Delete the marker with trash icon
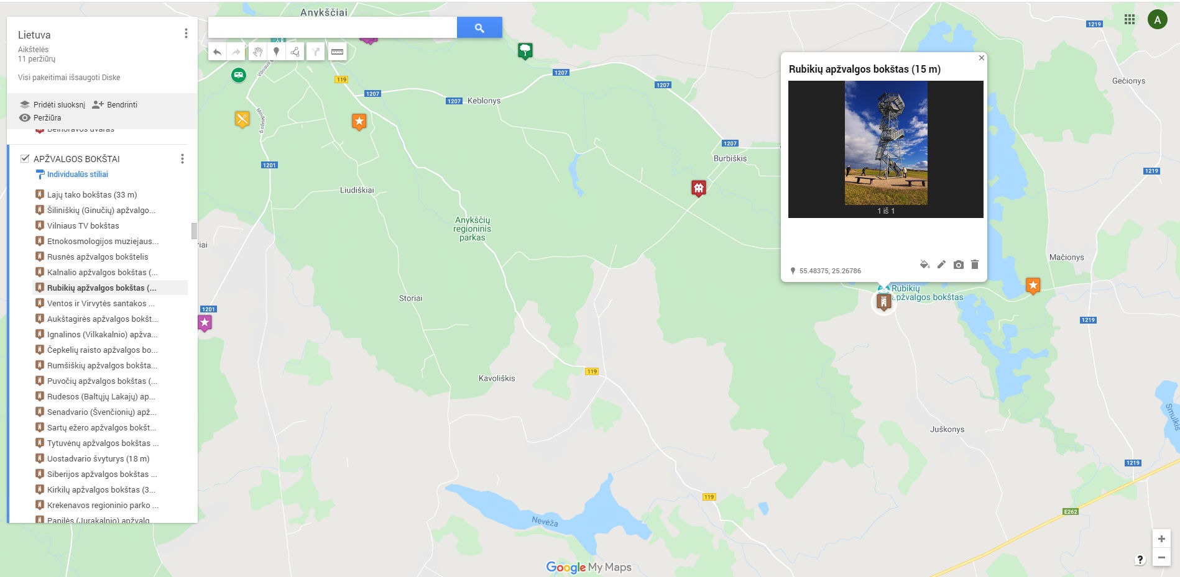Screen dimensions: 1180x577 [975, 265]
